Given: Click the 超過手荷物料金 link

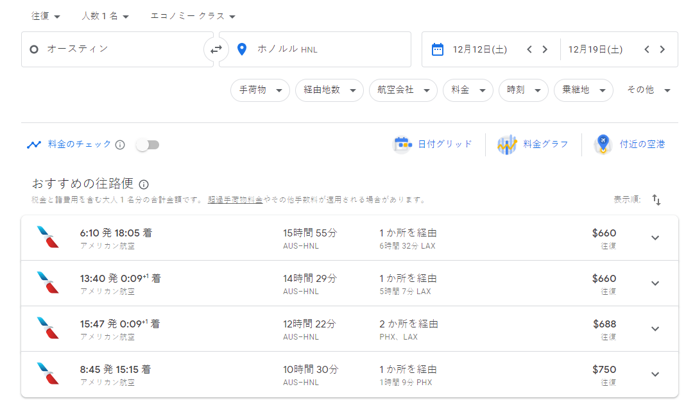Looking at the screenshot, I should pyautogui.click(x=235, y=200).
